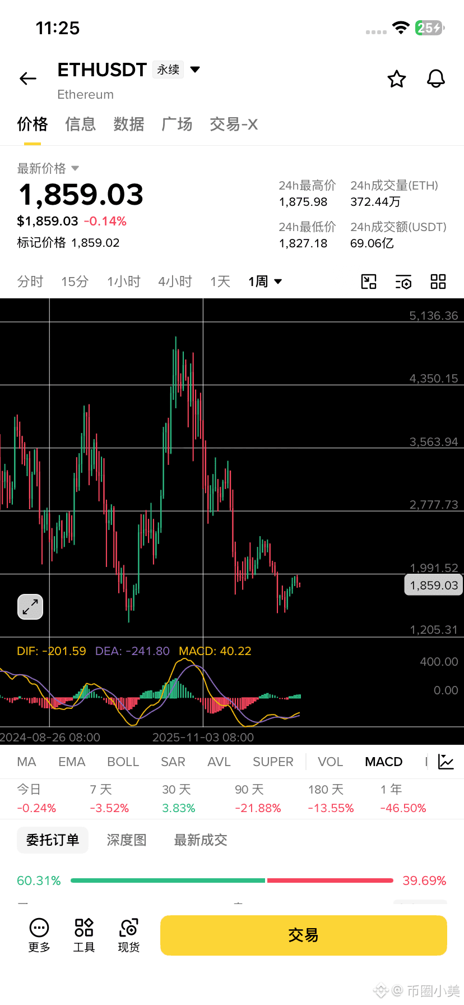Check the Wi-Fi status icon
The width and height of the screenshot is (464, 1005).
[401, 28]
